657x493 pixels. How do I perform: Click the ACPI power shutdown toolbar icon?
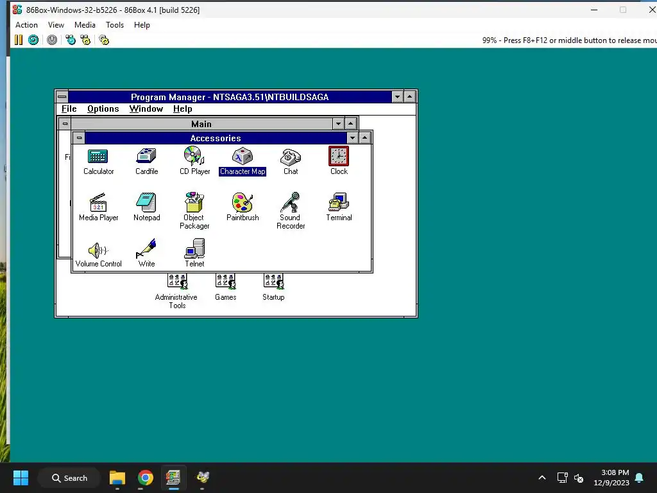[x=52, y=40]
